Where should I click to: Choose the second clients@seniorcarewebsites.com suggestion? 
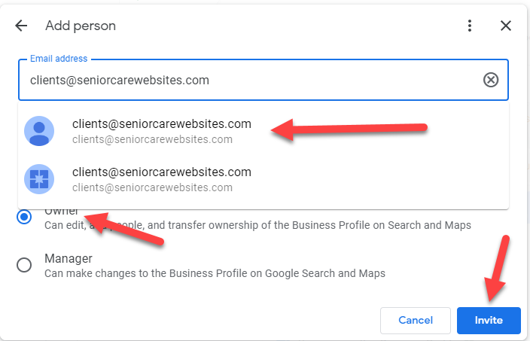[x=263, y=179]
